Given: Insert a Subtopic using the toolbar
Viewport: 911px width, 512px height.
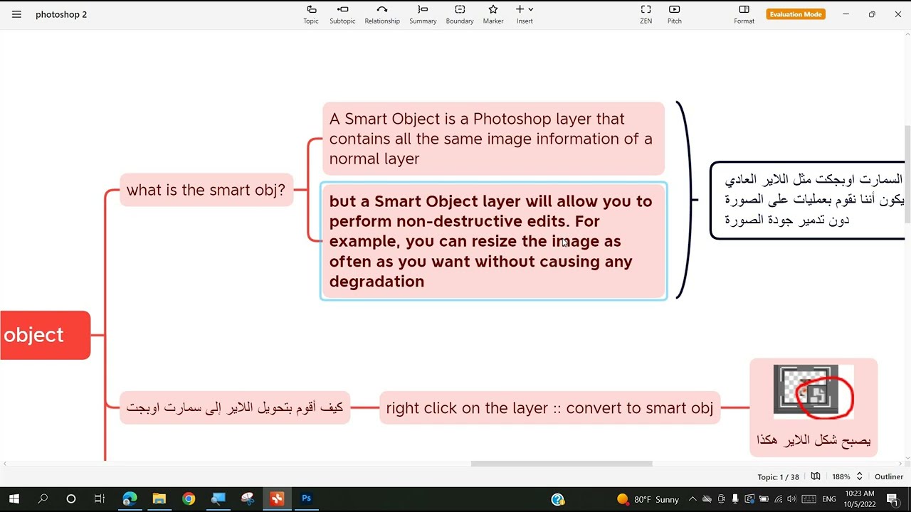Looking at the screenshot, I should point(342,14).
